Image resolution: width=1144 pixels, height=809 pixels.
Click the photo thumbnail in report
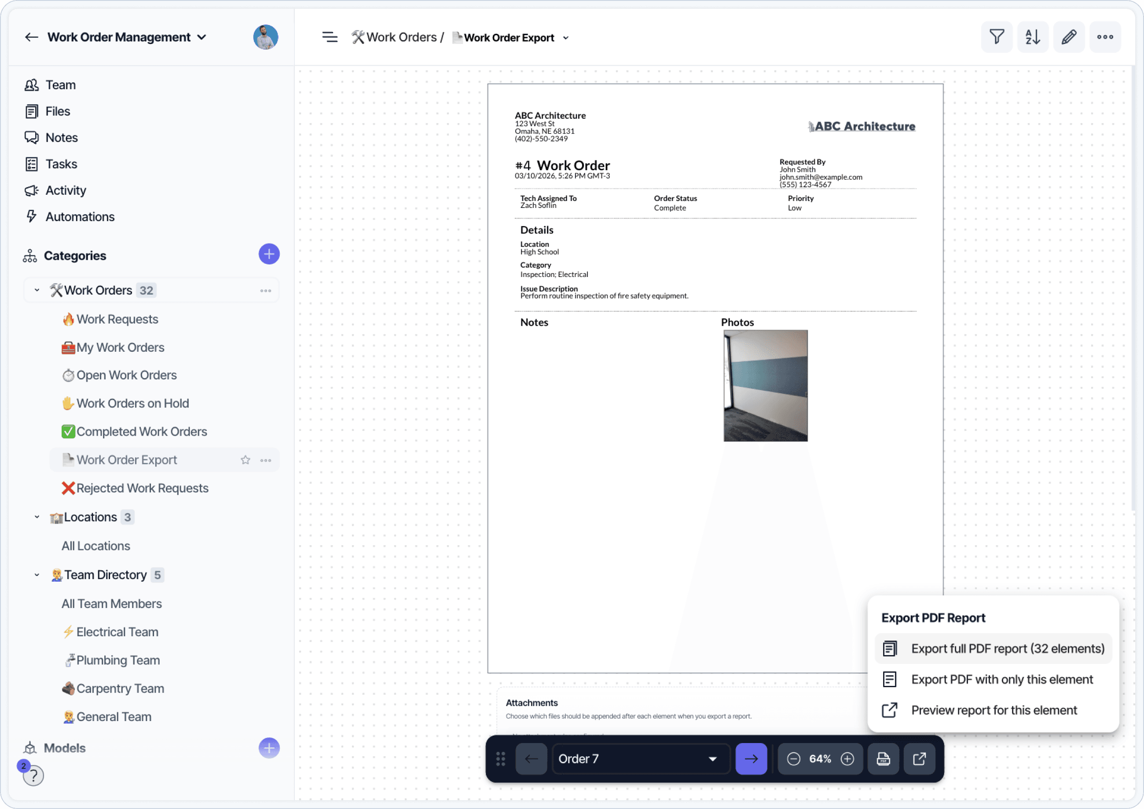[x=765, y=386]
